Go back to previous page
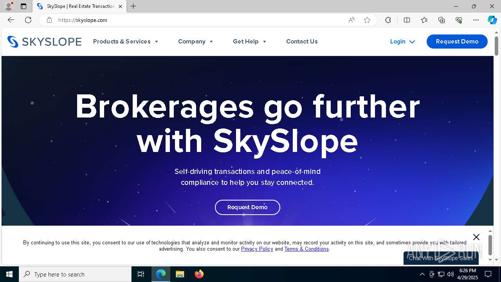Image resolution: width=501 pixels, height=282 pixels. pyautogui.click(x=11, y=20)
